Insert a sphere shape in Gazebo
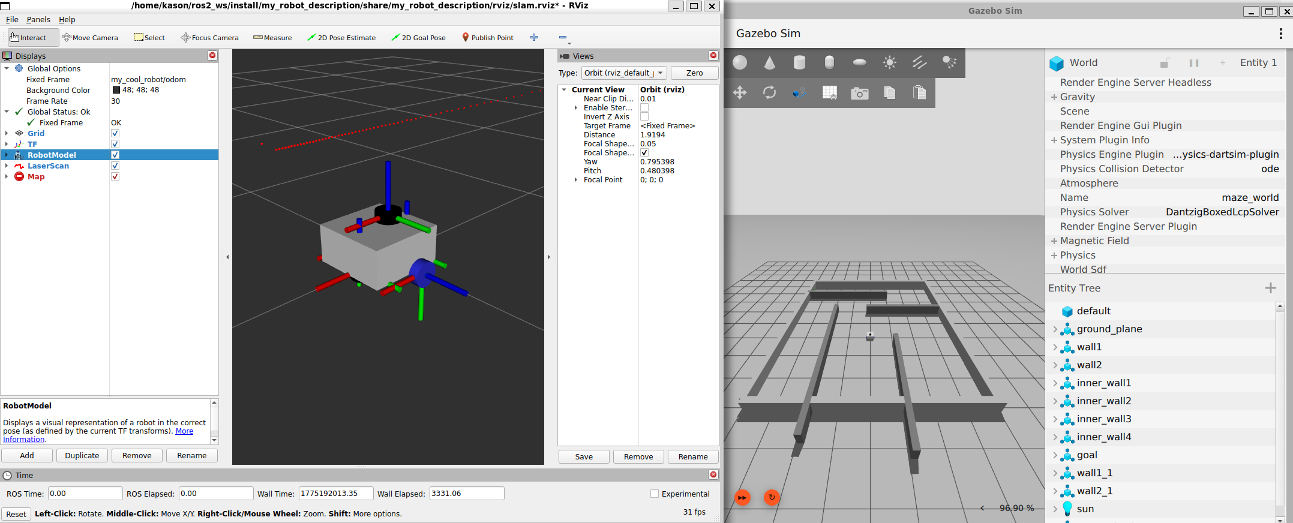Viewport: 1293px width, 523px height. pyautogui.click(x=740, y=62)
